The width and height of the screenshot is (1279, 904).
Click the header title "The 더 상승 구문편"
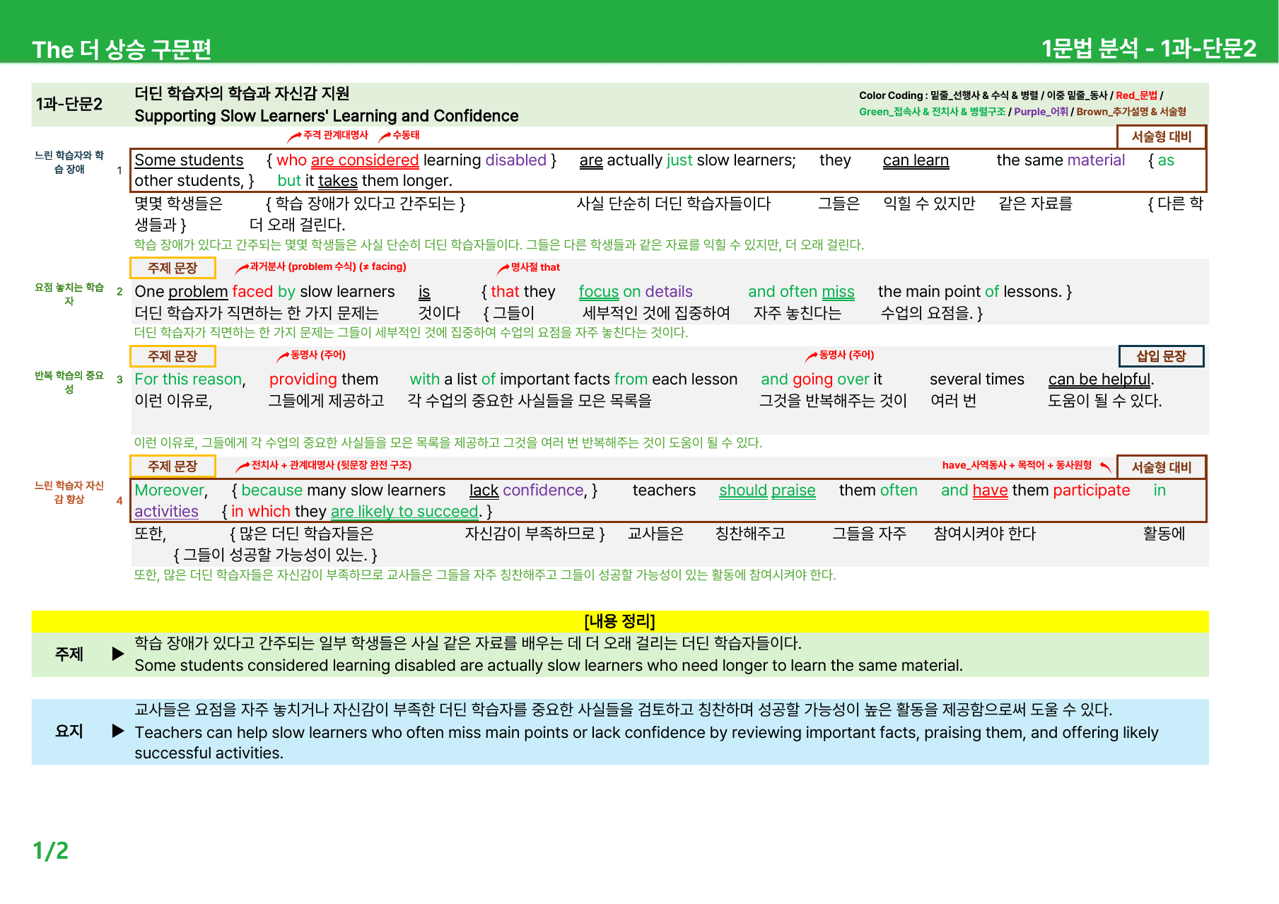[122, 49]
